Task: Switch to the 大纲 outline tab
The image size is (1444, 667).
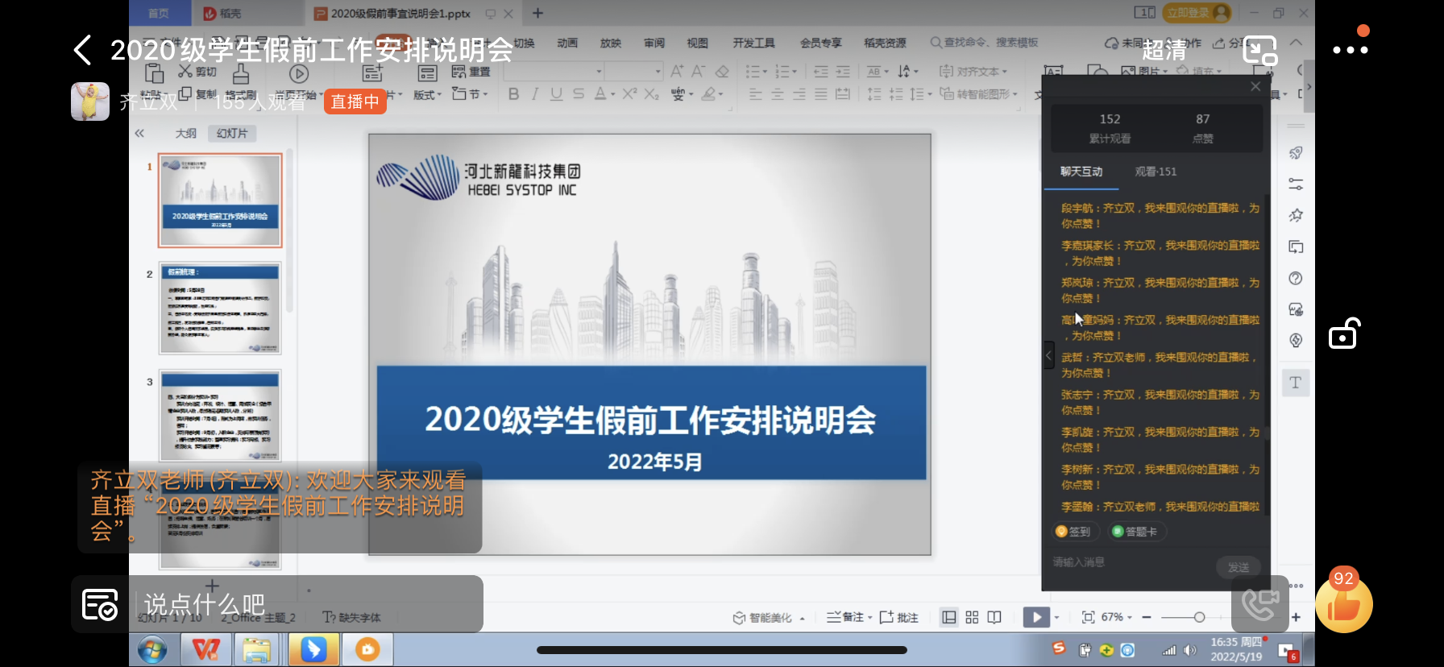Action: click(186, 134)
